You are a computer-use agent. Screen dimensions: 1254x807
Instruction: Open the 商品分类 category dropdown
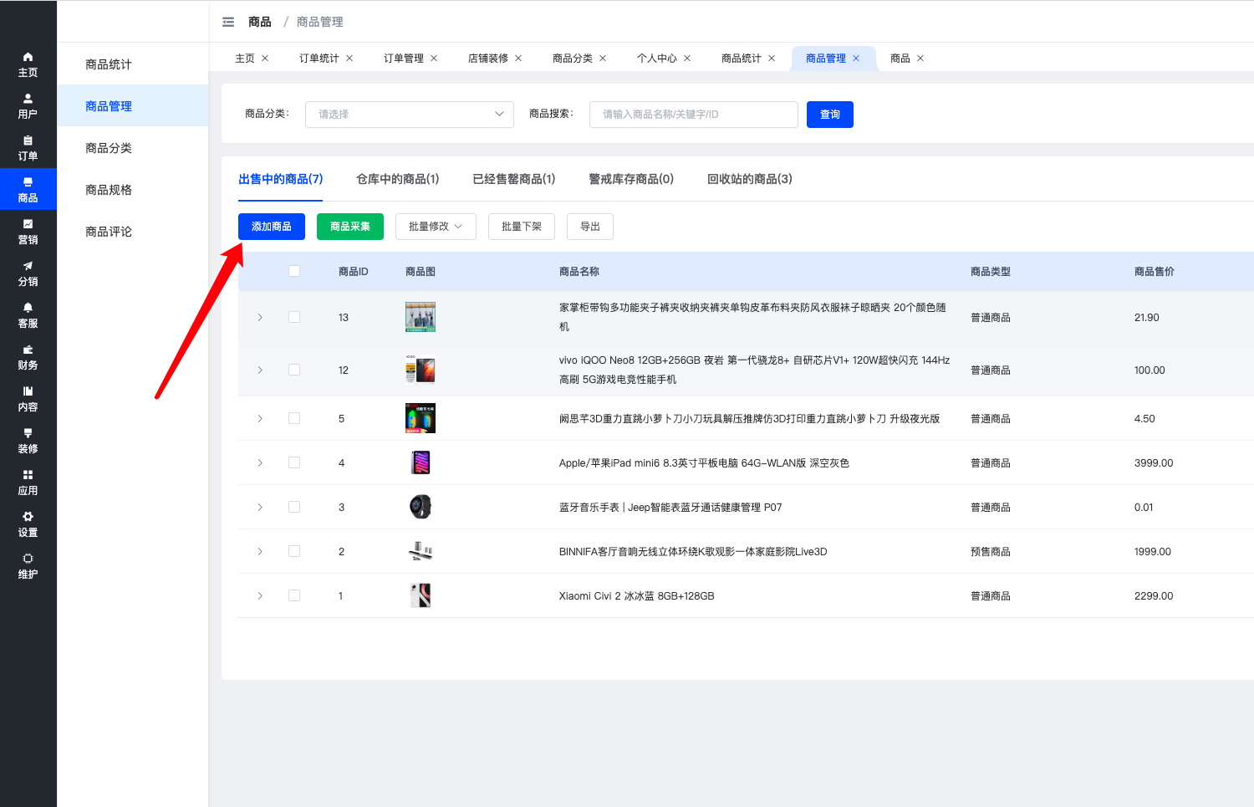[410, 115]
